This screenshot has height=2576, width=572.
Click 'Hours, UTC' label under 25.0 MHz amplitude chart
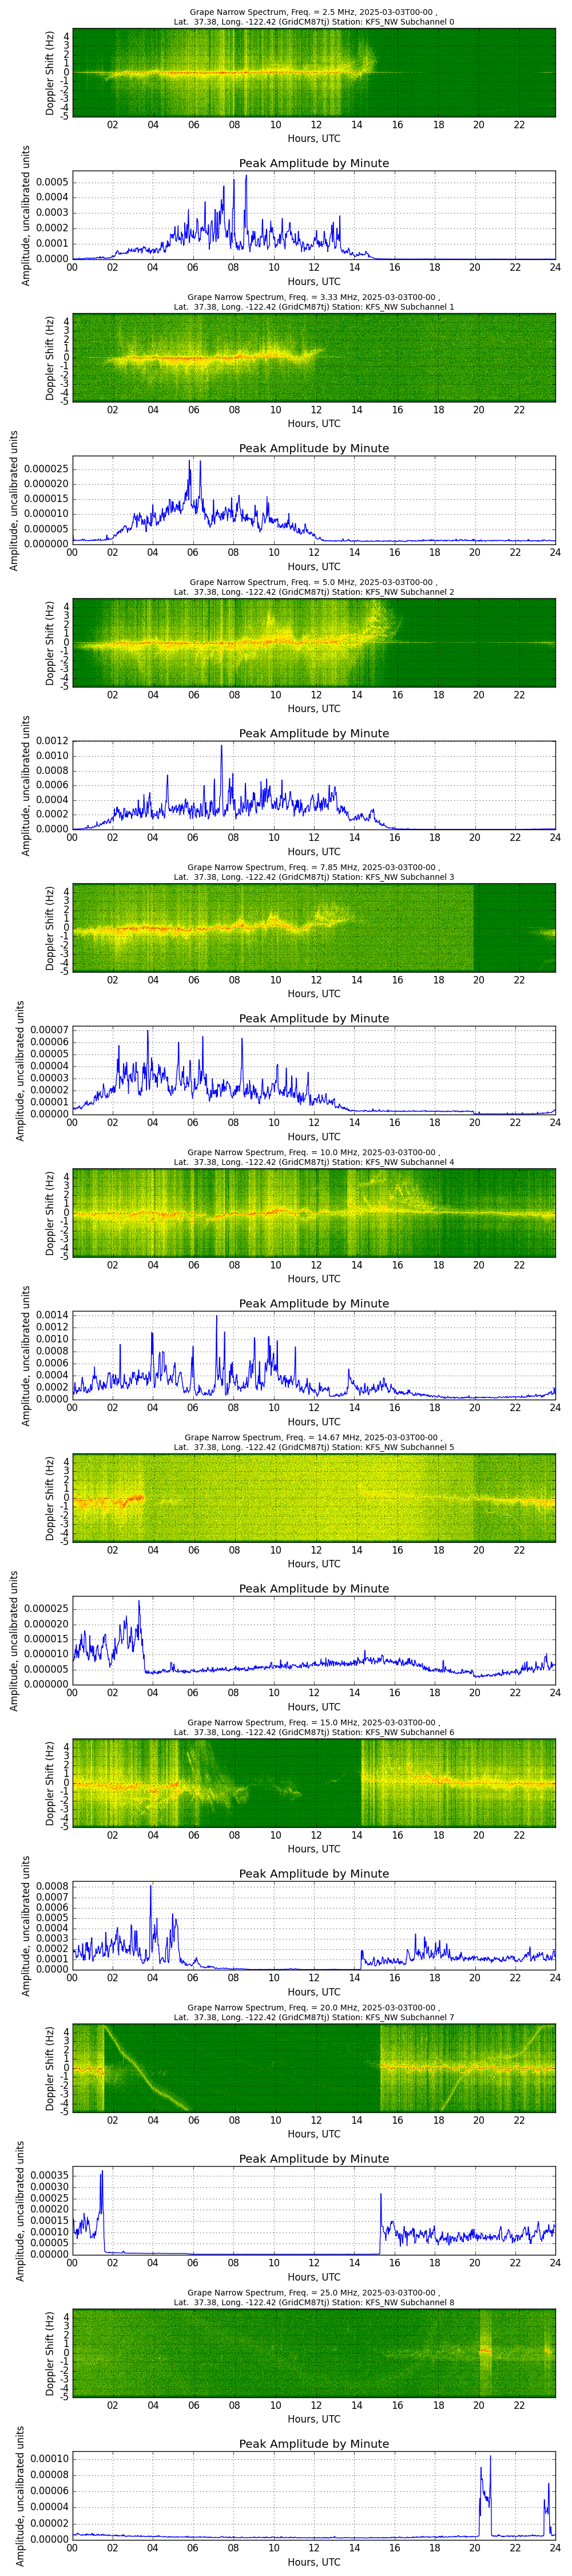click(314, 2562)
